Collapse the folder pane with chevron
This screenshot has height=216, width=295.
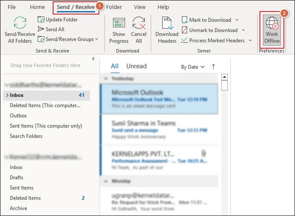93,59
